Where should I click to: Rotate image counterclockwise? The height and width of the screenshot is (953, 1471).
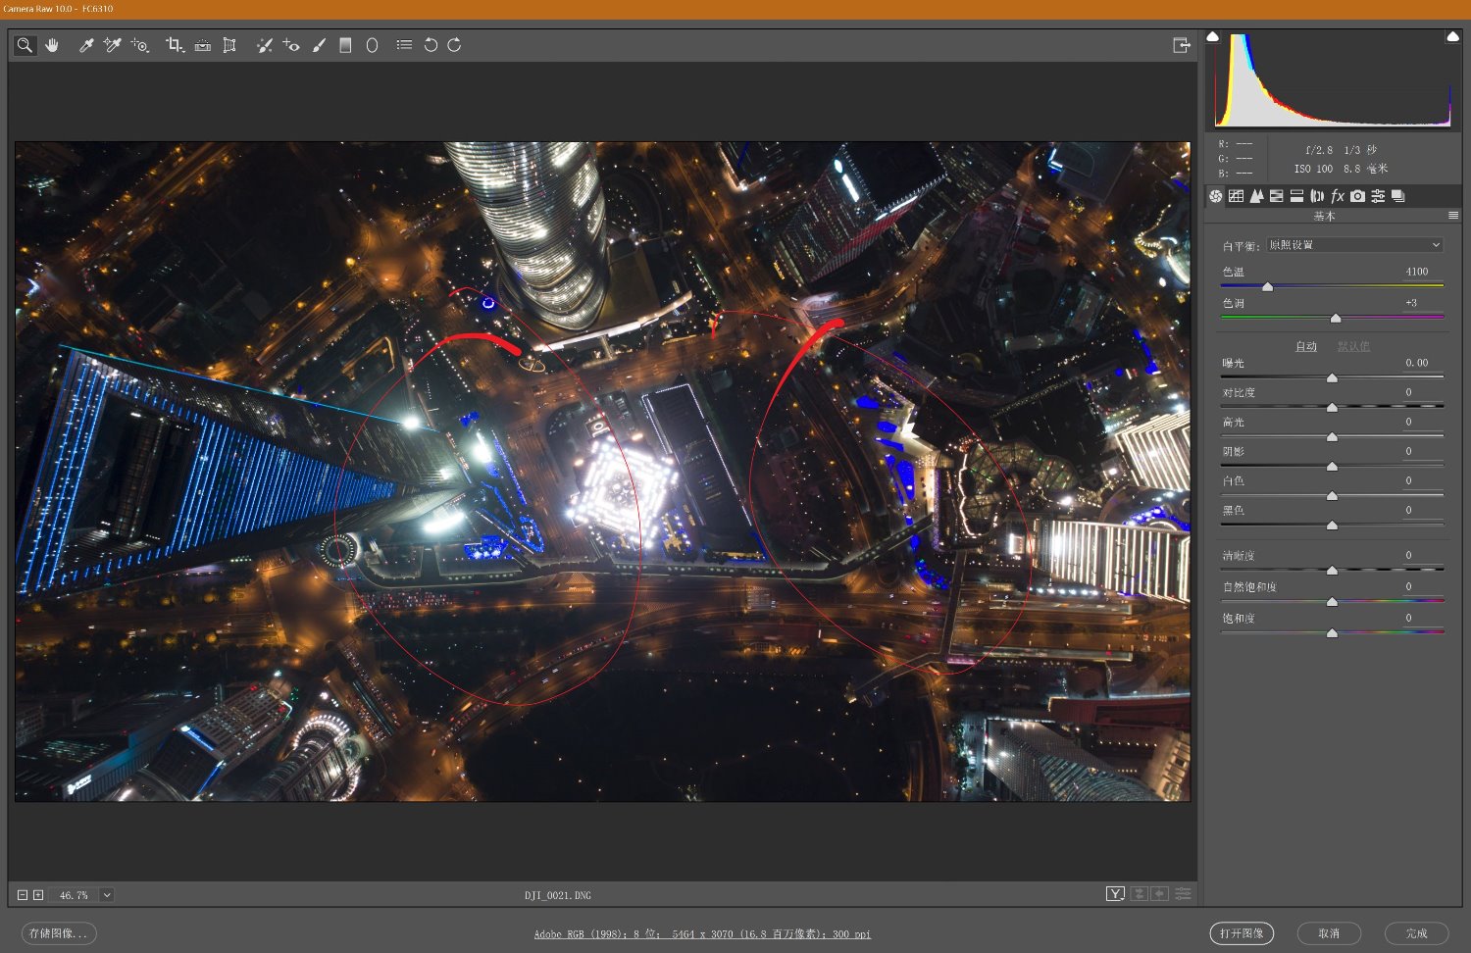tap(431, 45)
